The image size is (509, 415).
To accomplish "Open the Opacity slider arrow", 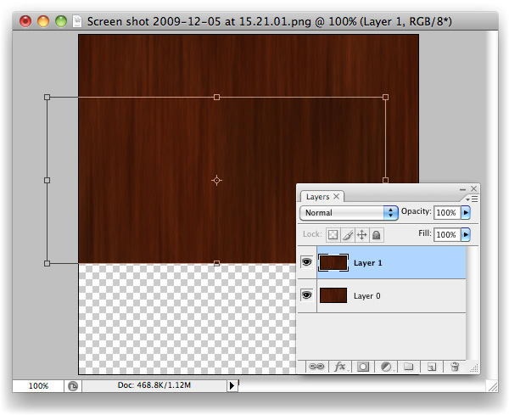I will (465, 212).
